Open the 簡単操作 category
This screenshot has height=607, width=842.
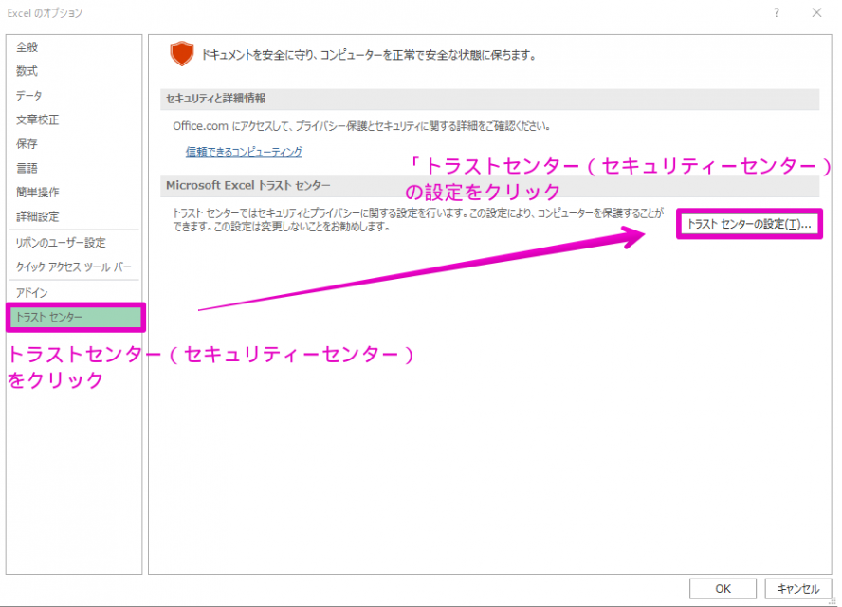(38, 193)
